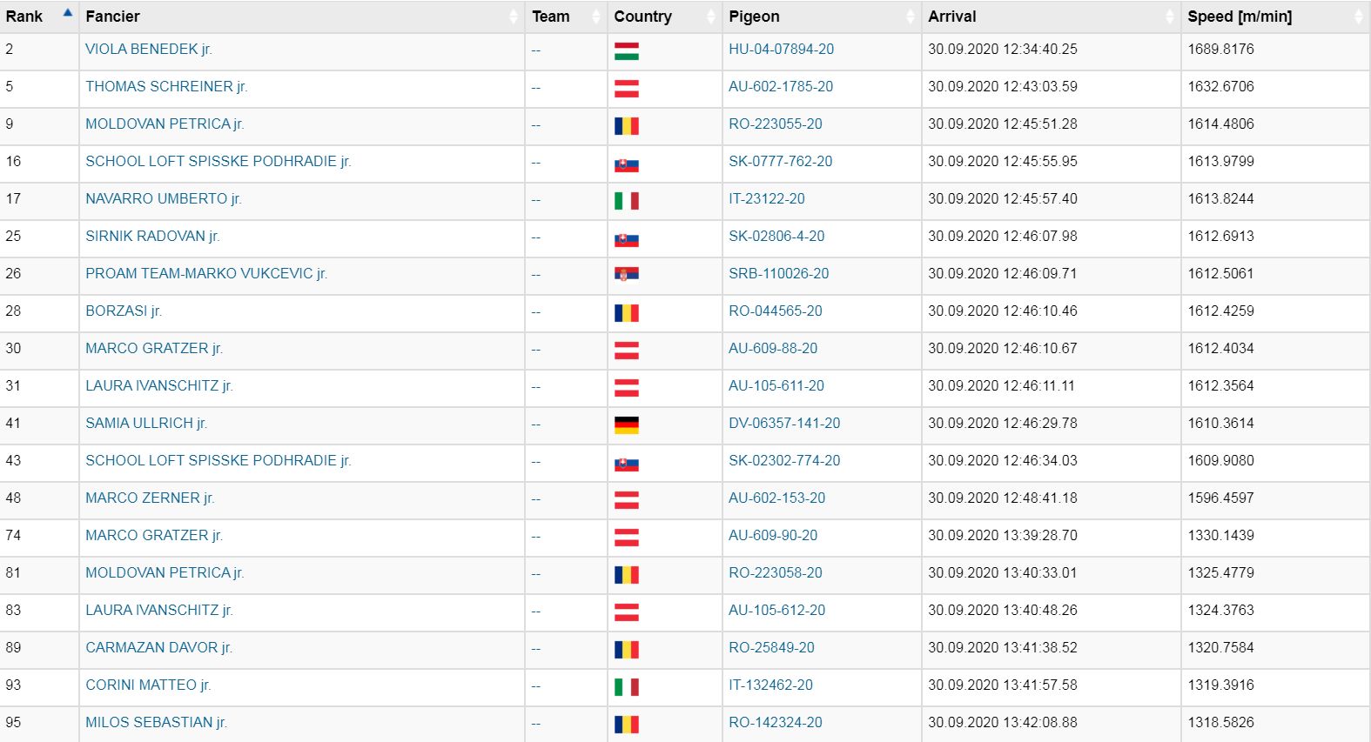
Task: Sort the table by Country column header
Action: [642, 17]
